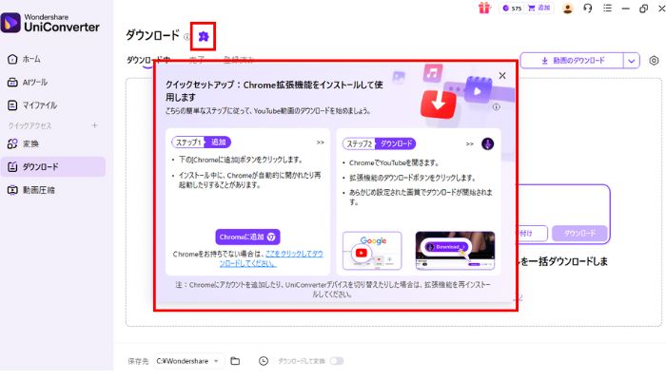Image resolution: width=666 pixels, height=380 pixels.
Task: Open AI Tools in sidebar
Action: click(28, 83)
